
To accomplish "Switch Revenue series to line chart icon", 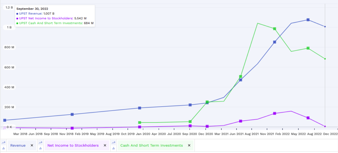I will point(3,143).
